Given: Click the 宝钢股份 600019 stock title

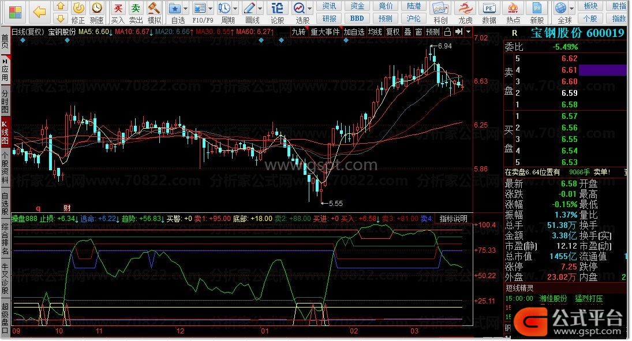Looking at the screenshot, I should [577, 33].
